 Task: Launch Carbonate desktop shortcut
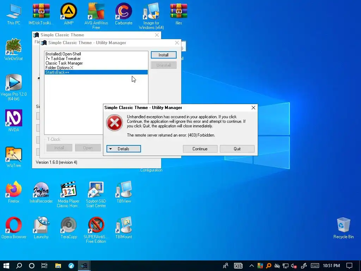tap(124, 14)
